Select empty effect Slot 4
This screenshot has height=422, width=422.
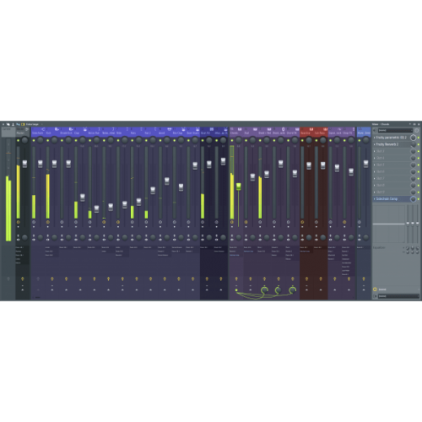click(x=392, y=158)
